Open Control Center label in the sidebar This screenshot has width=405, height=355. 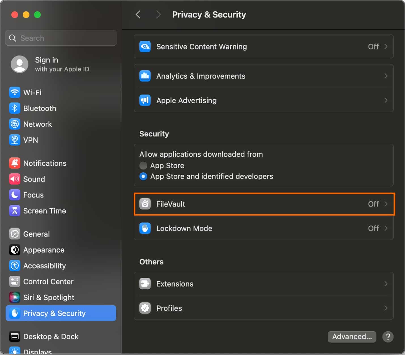tap(48, 281)
